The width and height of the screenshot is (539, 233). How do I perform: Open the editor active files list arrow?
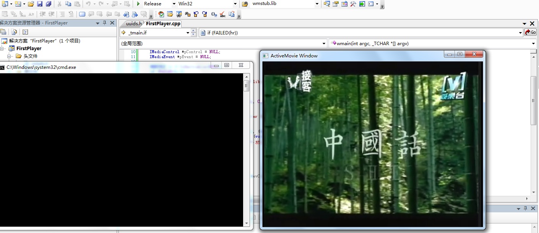tap(524, 24)
